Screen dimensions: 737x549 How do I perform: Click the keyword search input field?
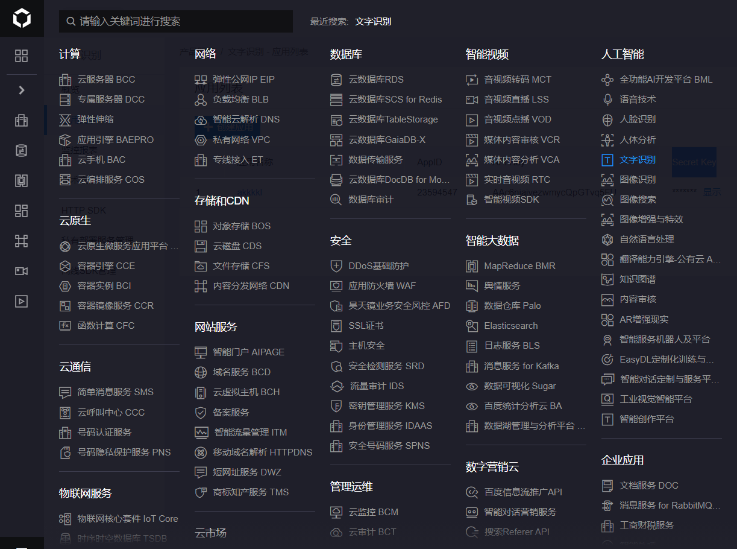(x=176, y=21)
